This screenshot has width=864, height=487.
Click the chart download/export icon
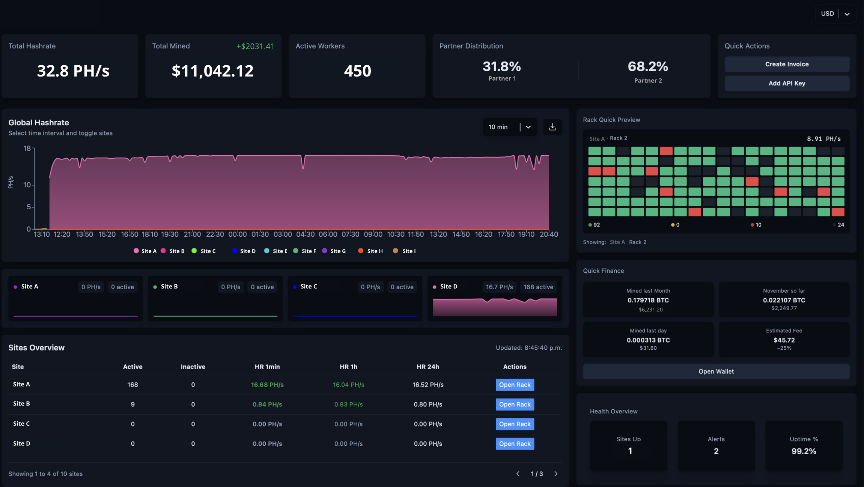552,127
